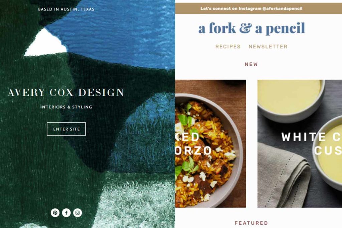Screen dimensions: 342x228
Task: Click the Instagram connect banner link
Action: coord(251,8)
